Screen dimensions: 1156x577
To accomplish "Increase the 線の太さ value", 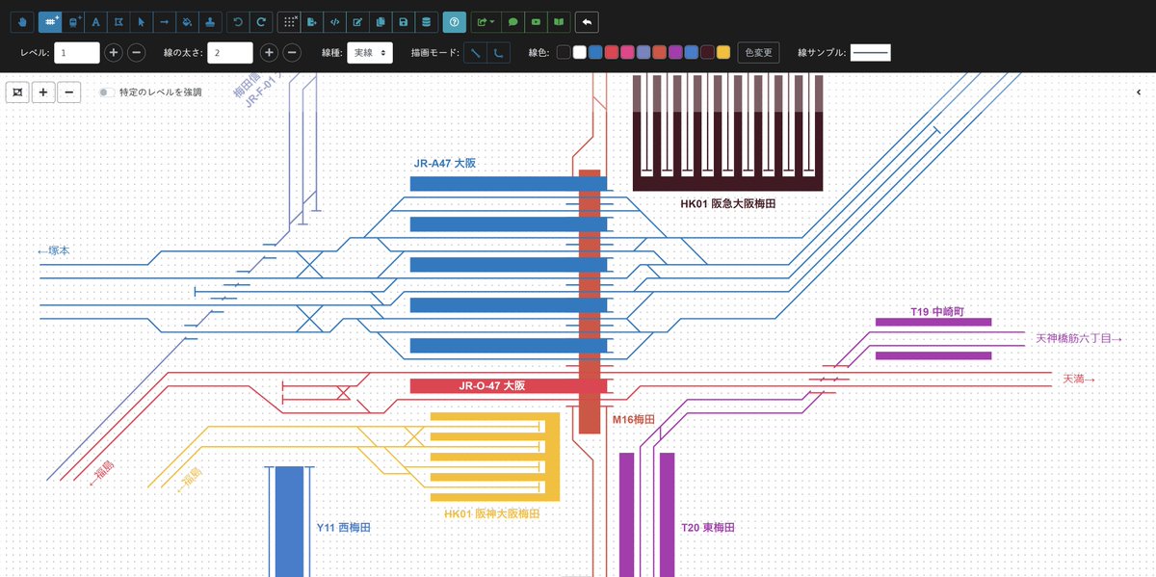I will (x=269, y=53).
